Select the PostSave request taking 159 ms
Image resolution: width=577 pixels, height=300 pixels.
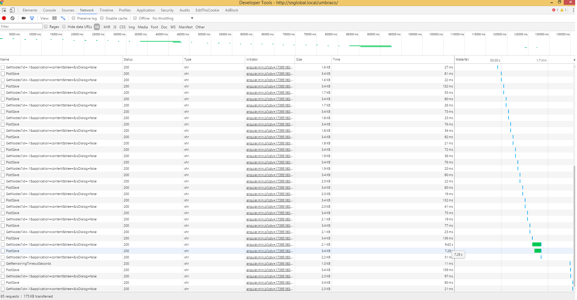click(x=12, y=270)
